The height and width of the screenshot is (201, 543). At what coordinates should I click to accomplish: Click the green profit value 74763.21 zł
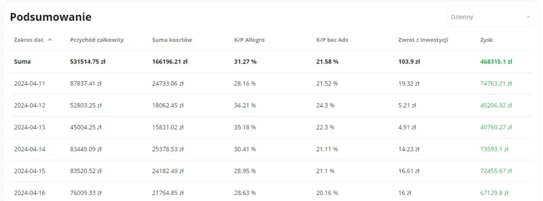[495, 83]
